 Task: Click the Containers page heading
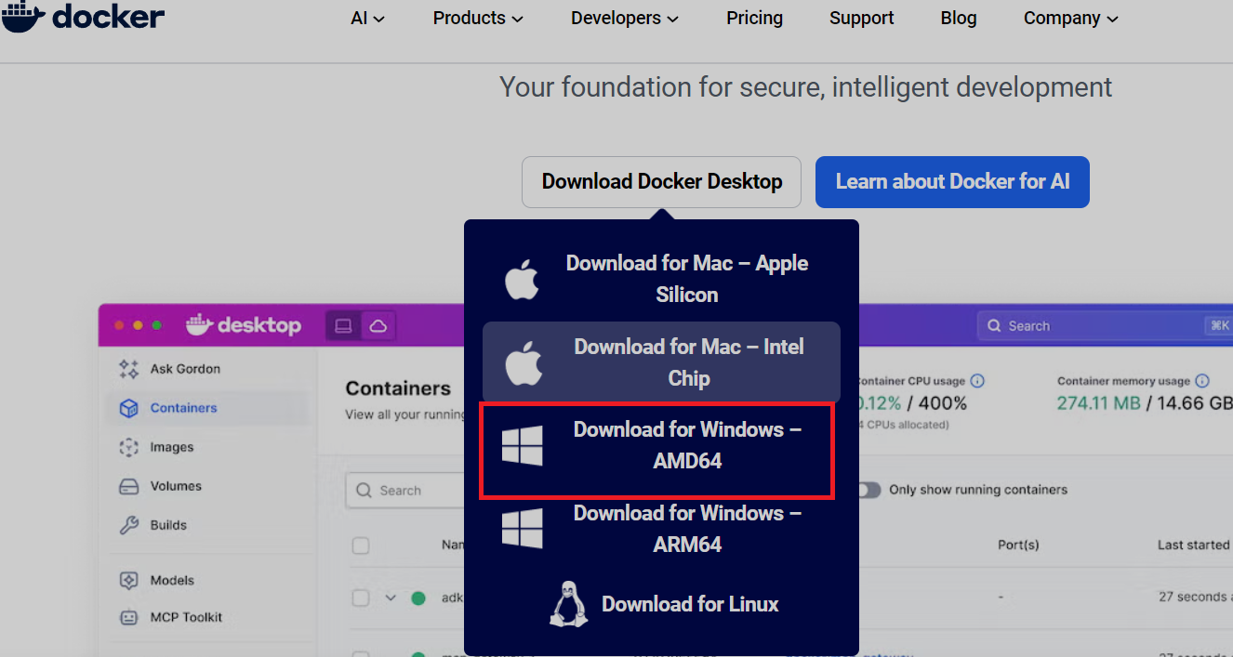coord(398,388)
